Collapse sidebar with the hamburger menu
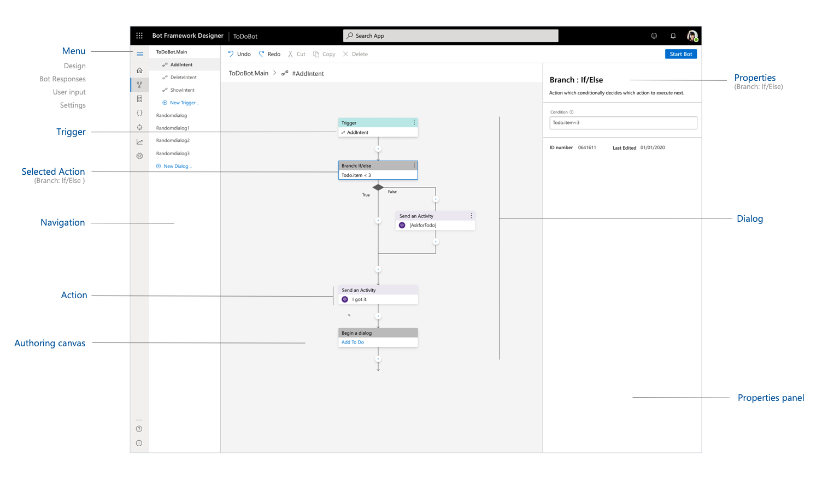The height and width of the screenshot is (479, 834). (x=139, y=54)
